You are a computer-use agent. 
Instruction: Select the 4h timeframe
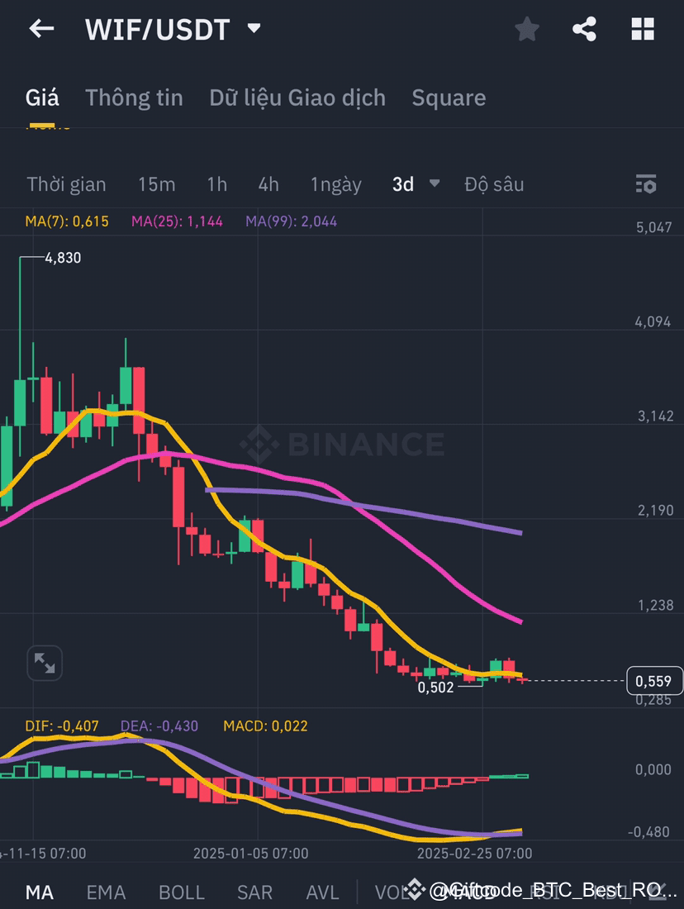click(x=268, y=184)
